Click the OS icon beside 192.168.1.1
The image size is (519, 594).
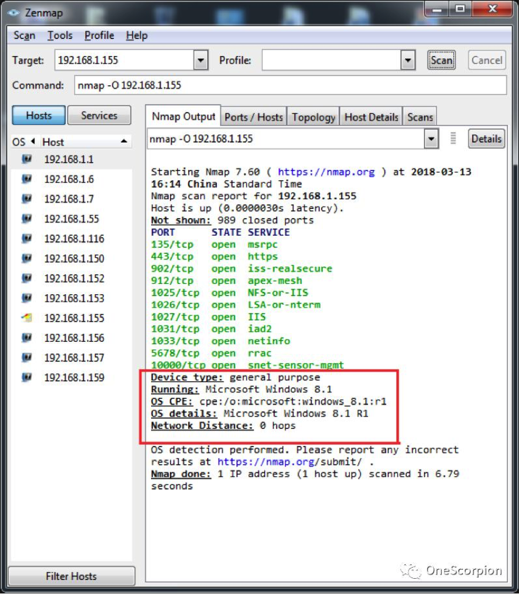pos(27,159)
